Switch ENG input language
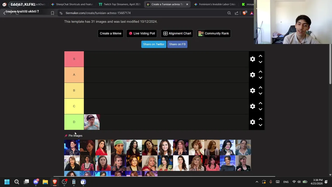Image resolution: width=332 pixels, height=187 pixels. 286,182
